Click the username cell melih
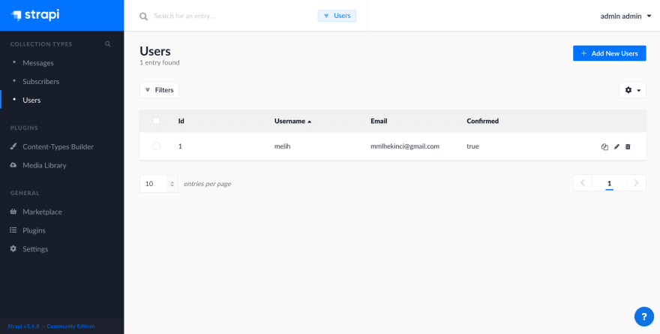This screenshot has height=334, width=660. (x=283, y=146)
